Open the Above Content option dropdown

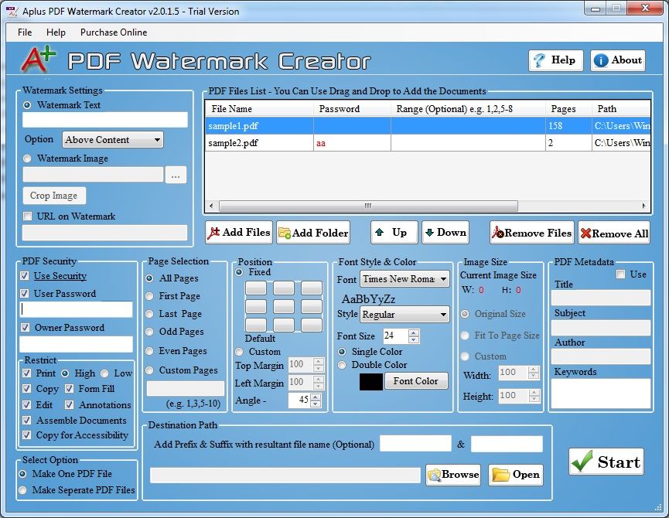[x=113, y=140]
